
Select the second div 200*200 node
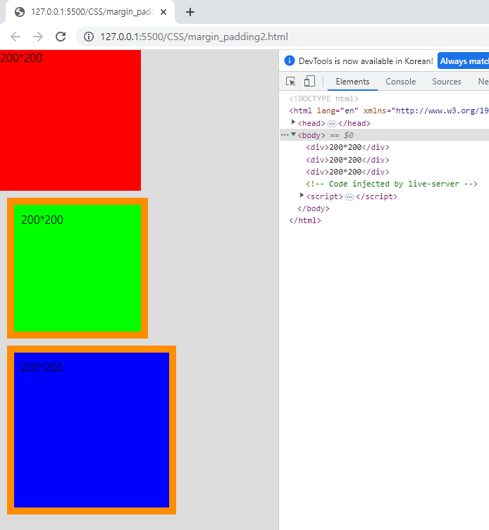[x=347, y=160]
